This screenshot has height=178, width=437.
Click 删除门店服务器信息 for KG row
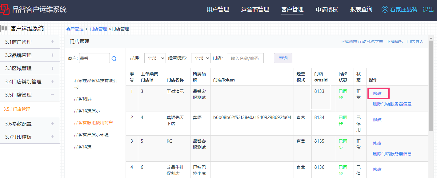[x=392, y=154]
